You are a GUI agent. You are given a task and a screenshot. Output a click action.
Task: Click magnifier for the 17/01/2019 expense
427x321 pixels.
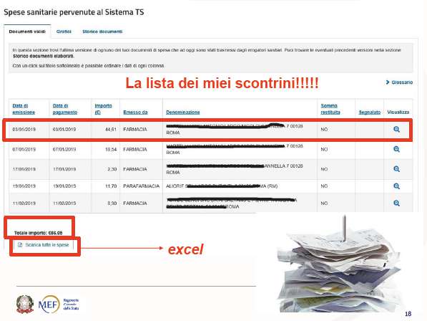click(x=396, y=169)
